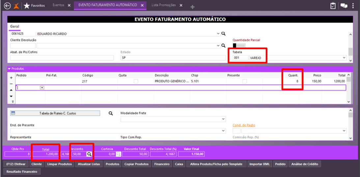Click the client code field 0061625
The image size is (360, 177).
[x=23, y=34]
